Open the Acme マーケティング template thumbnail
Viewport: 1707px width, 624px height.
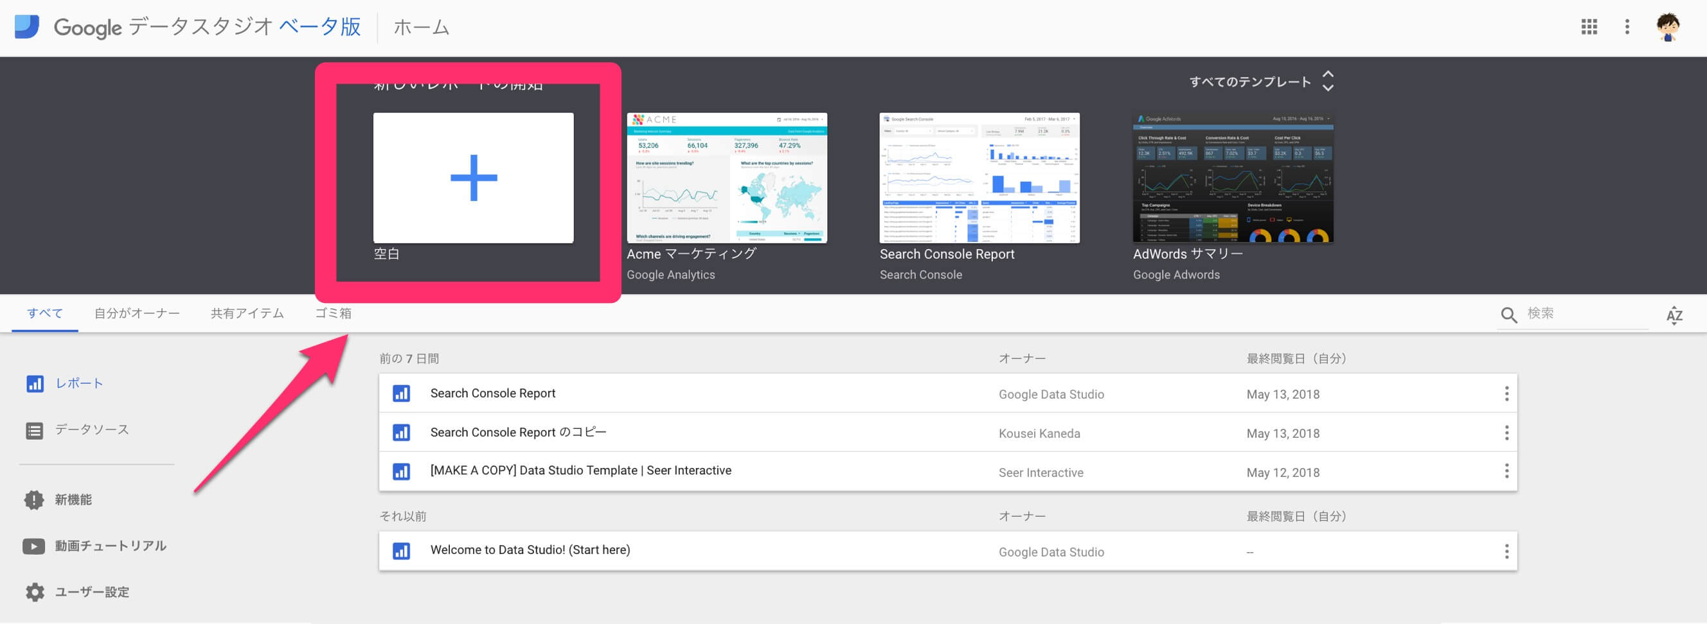[x=727, y=177]
